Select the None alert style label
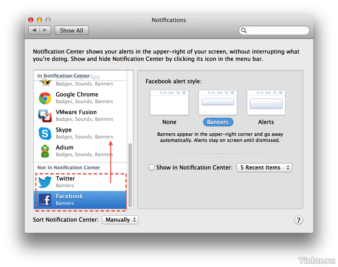338x267 pixels. (169, 122)
